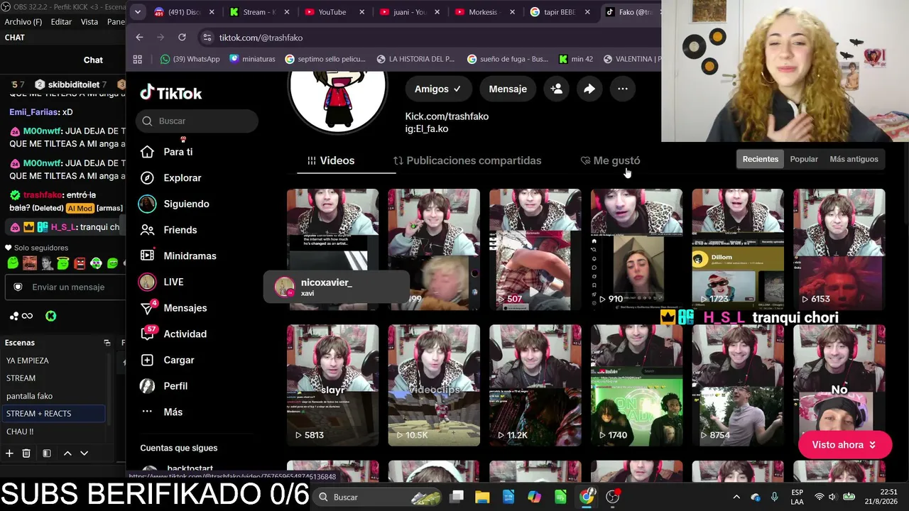Click the Enviar un mensaje chat field
The image size is (909, 511).
65,287
